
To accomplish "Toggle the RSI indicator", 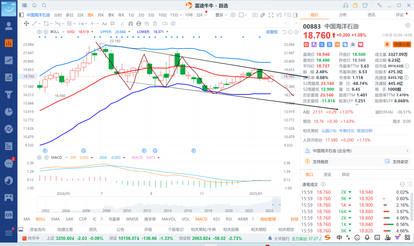I will click(228, 219).
